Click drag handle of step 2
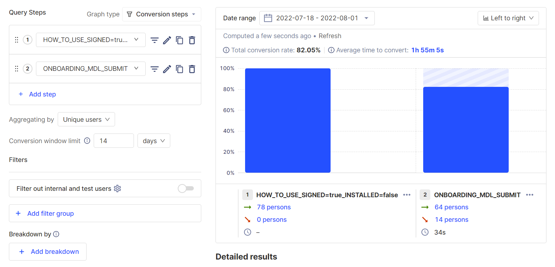Viewport: 555px width, 267px height. 16,69
